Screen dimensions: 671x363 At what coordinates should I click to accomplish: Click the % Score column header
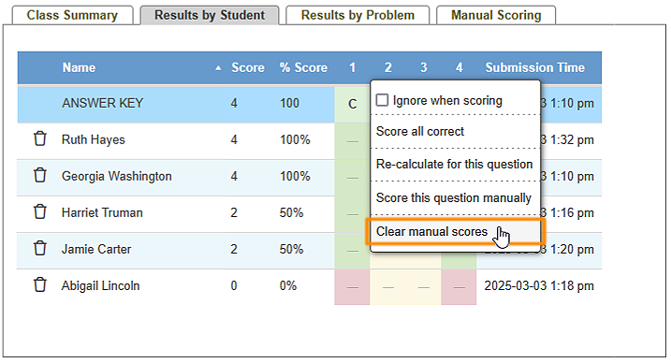303,67
